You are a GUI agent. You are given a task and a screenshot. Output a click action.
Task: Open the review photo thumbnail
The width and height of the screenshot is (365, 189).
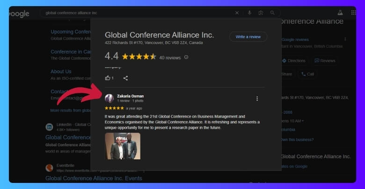click(123, 146)
